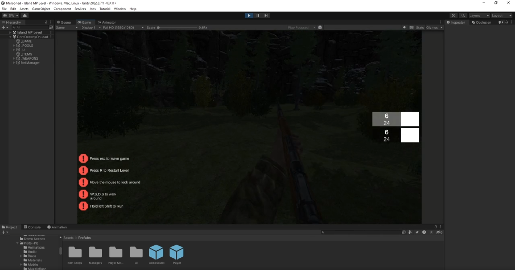
Task: Click the Gizmos button
Action: (x=432, y=27)
